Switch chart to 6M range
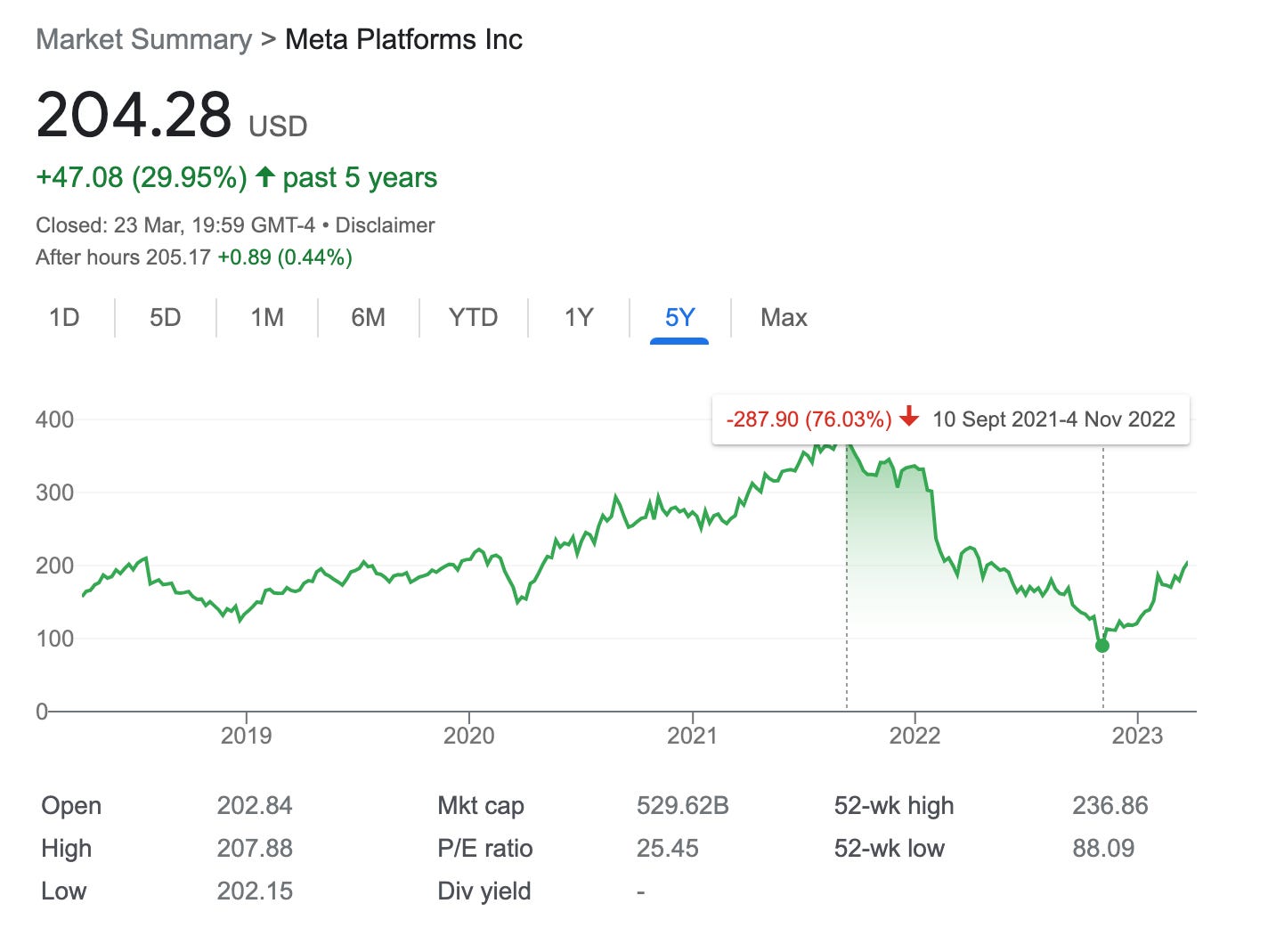 coord(369,318)
